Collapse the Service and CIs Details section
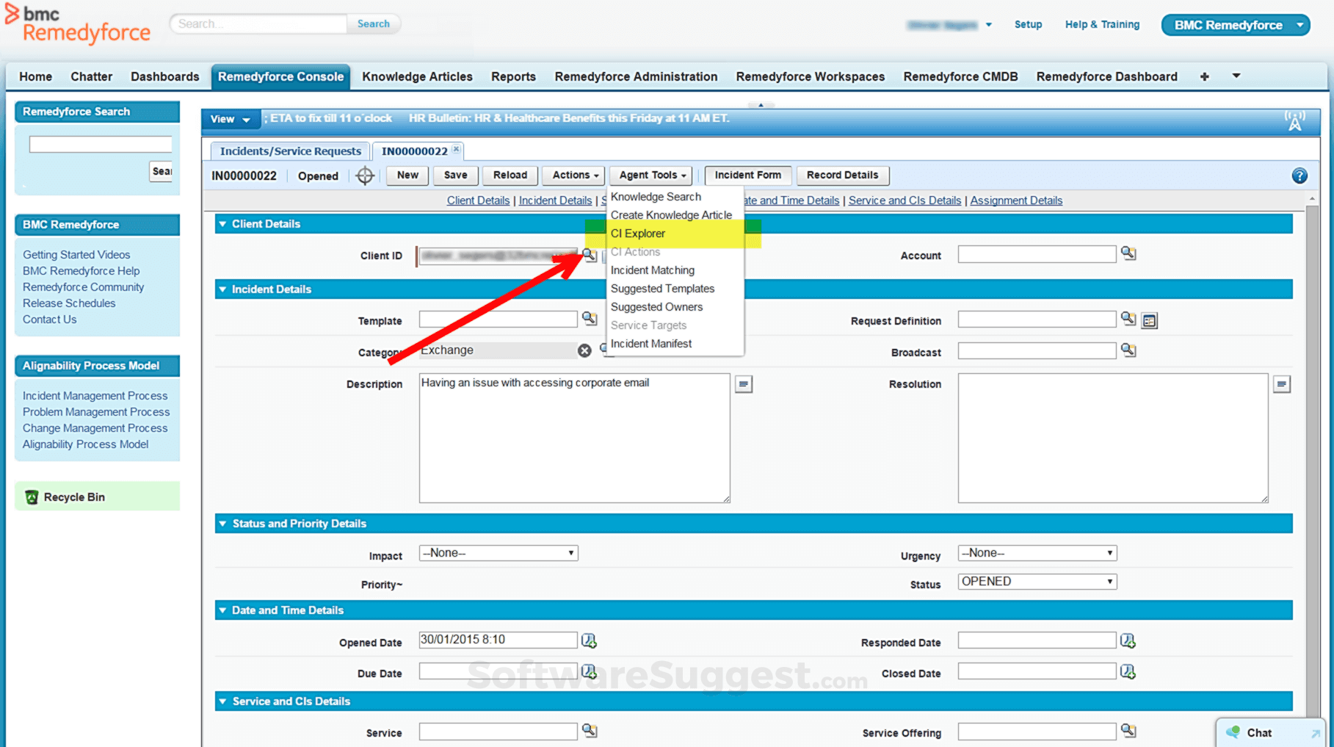This screenshot has height=747, width=1334. pyautogui.click(x=222, y=701)
